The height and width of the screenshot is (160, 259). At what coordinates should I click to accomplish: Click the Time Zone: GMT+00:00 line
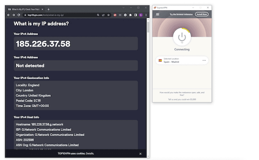click(32, 106)
